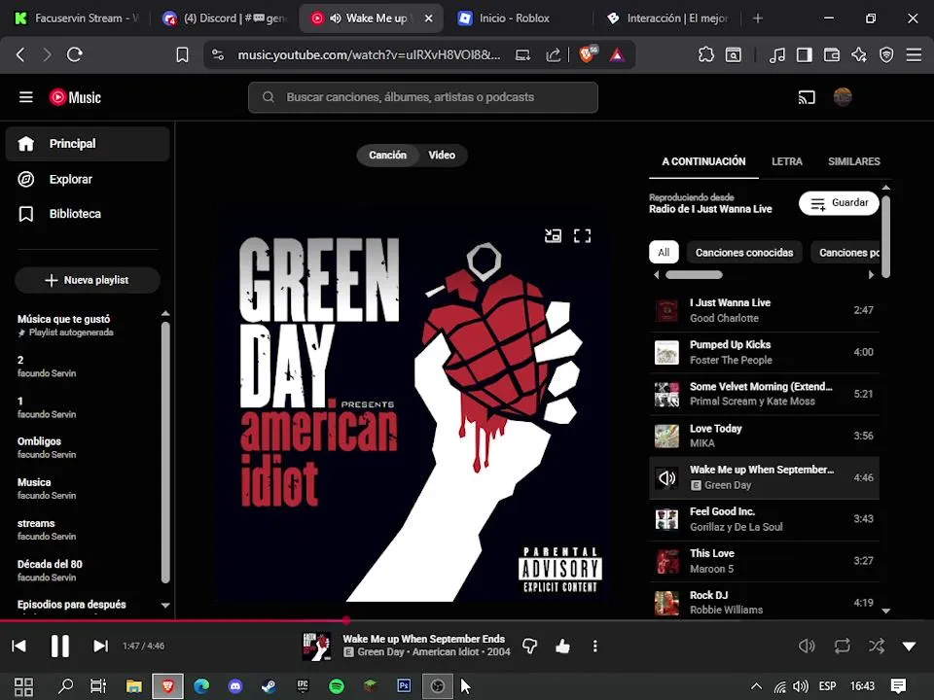Like the currently playing song
The image size is (934, 700).
click(562, 646)
